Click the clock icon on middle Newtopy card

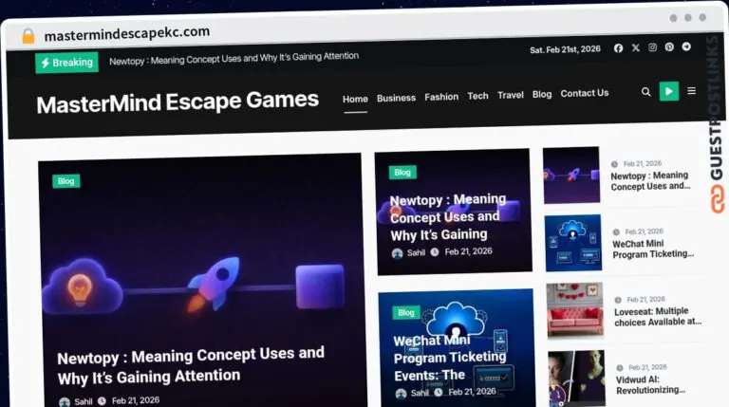tap(435, 252)
